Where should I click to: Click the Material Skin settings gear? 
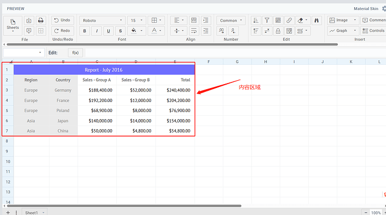coord(384,8)
